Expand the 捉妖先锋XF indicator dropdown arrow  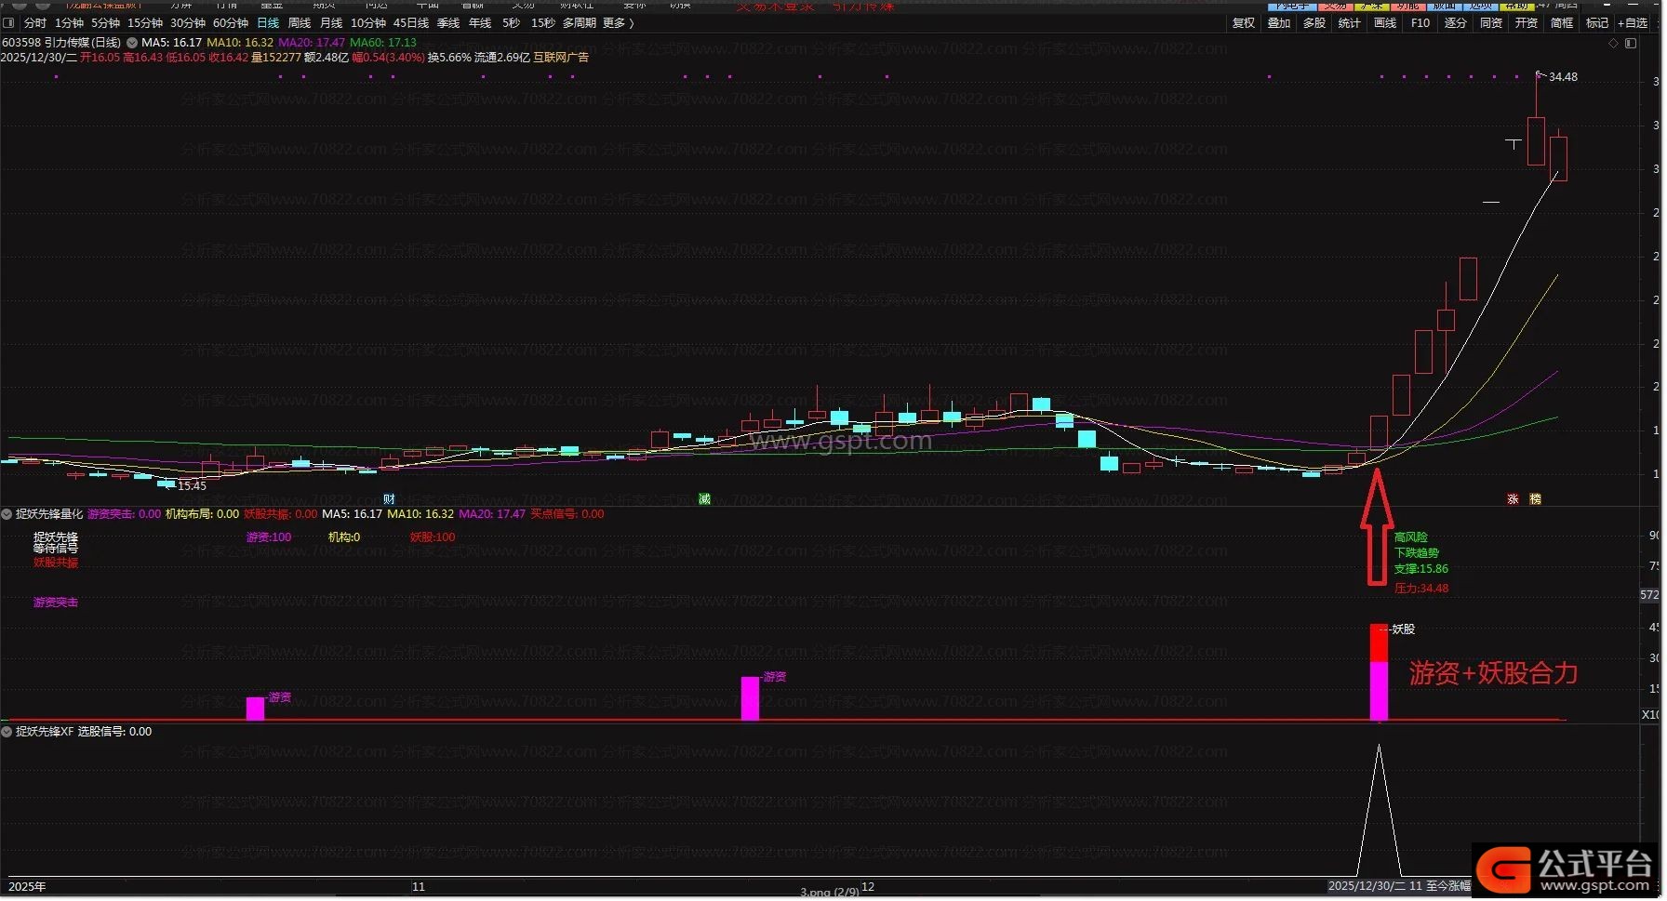7,732
